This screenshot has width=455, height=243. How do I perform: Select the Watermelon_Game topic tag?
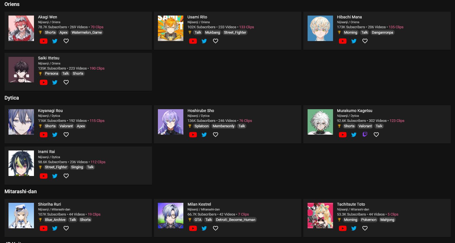pyautogui.click(x=87, y=33)
